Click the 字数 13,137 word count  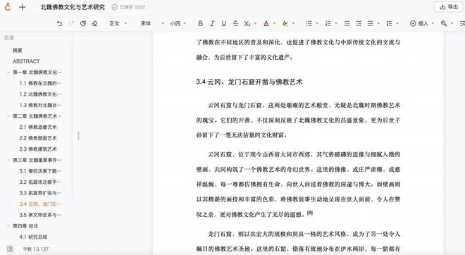point(36,249)
